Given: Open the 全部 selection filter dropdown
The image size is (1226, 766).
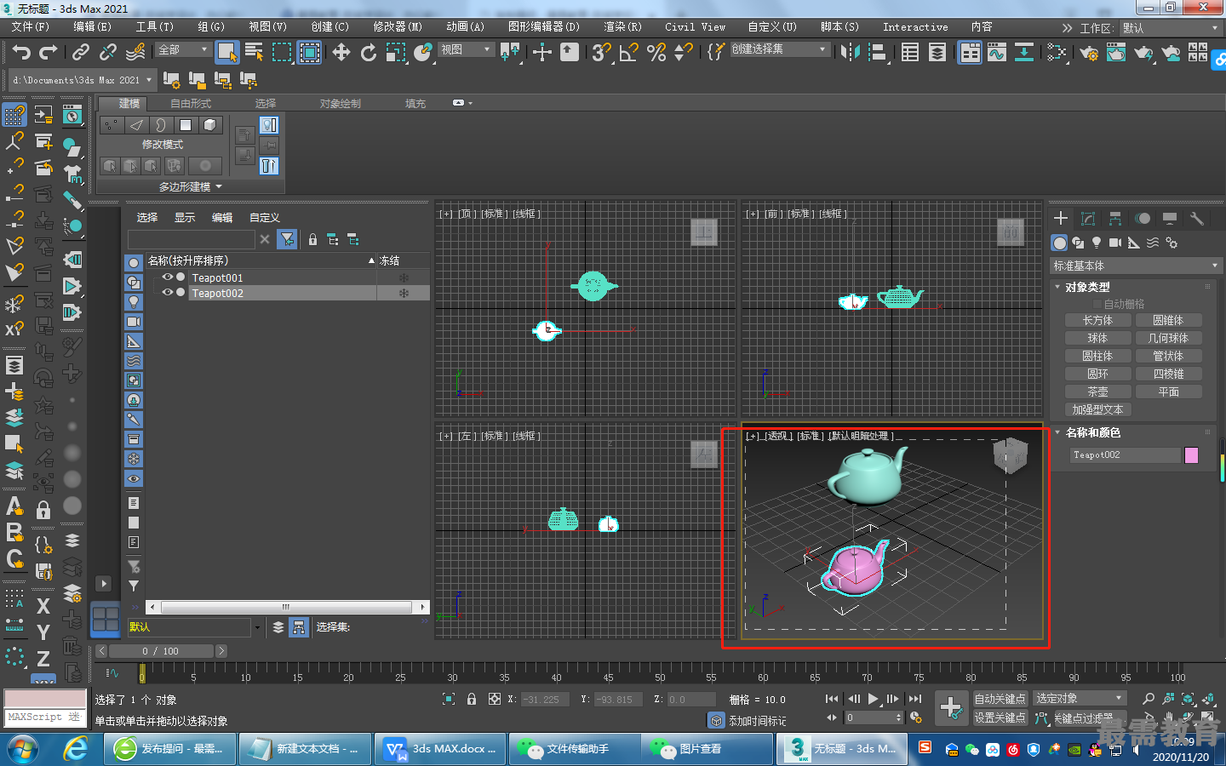Looking at the screenshot, I should coord(183,49).
